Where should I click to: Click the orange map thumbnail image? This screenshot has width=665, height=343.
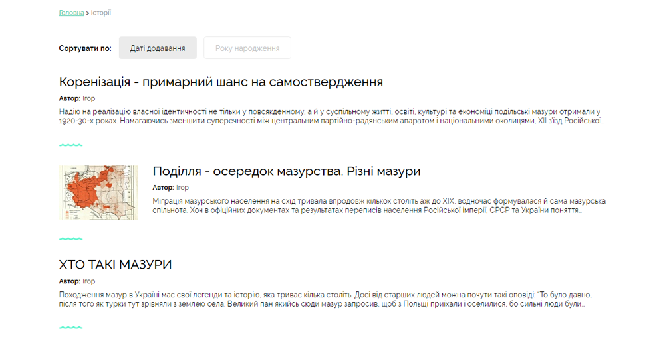click(98, 193)
